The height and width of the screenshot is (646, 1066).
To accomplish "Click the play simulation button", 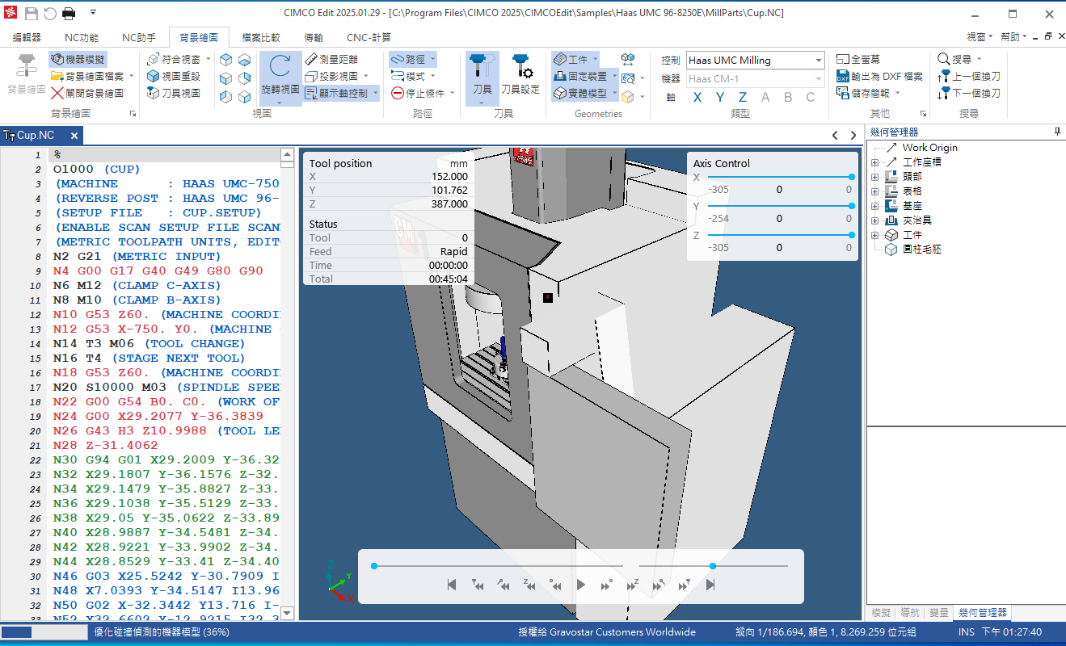I will [x=580, y=585].
